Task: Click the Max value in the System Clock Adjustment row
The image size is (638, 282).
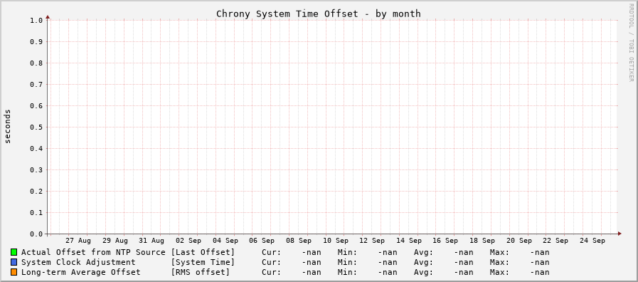Action: (x=540, y=262)
